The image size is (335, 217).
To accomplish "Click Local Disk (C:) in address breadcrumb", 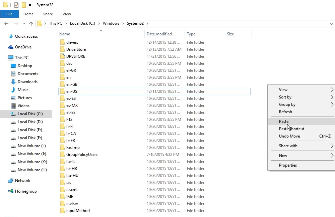I will pos(82,23).
